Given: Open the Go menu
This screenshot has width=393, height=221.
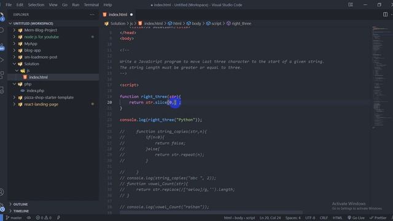Looking at the screenshot, I should pos(64,5).
